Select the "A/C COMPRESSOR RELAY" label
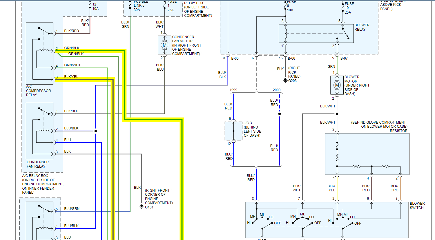 [38, 91]
